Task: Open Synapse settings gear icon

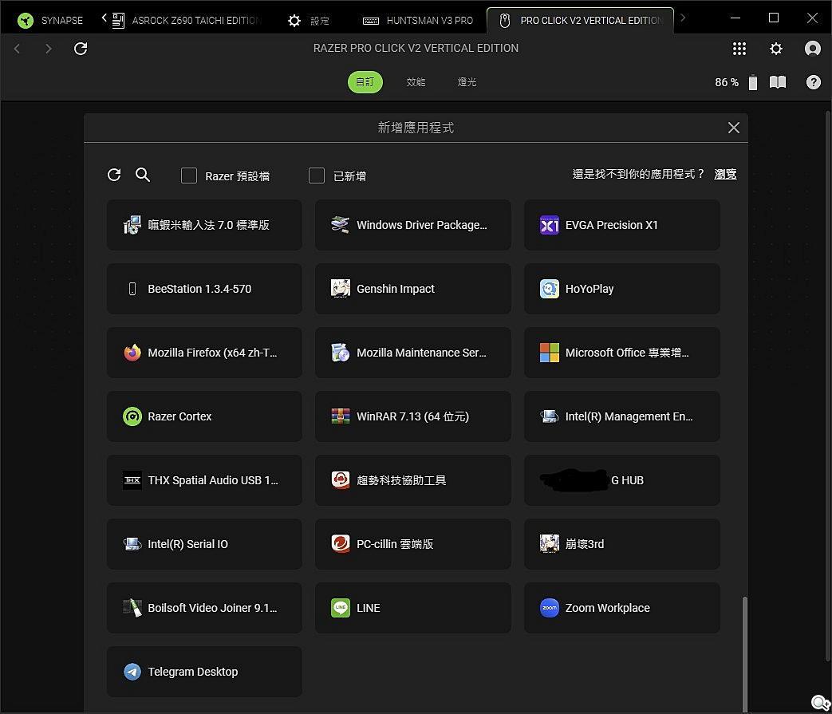Action: pyautogui.click(x=776, y=49)
